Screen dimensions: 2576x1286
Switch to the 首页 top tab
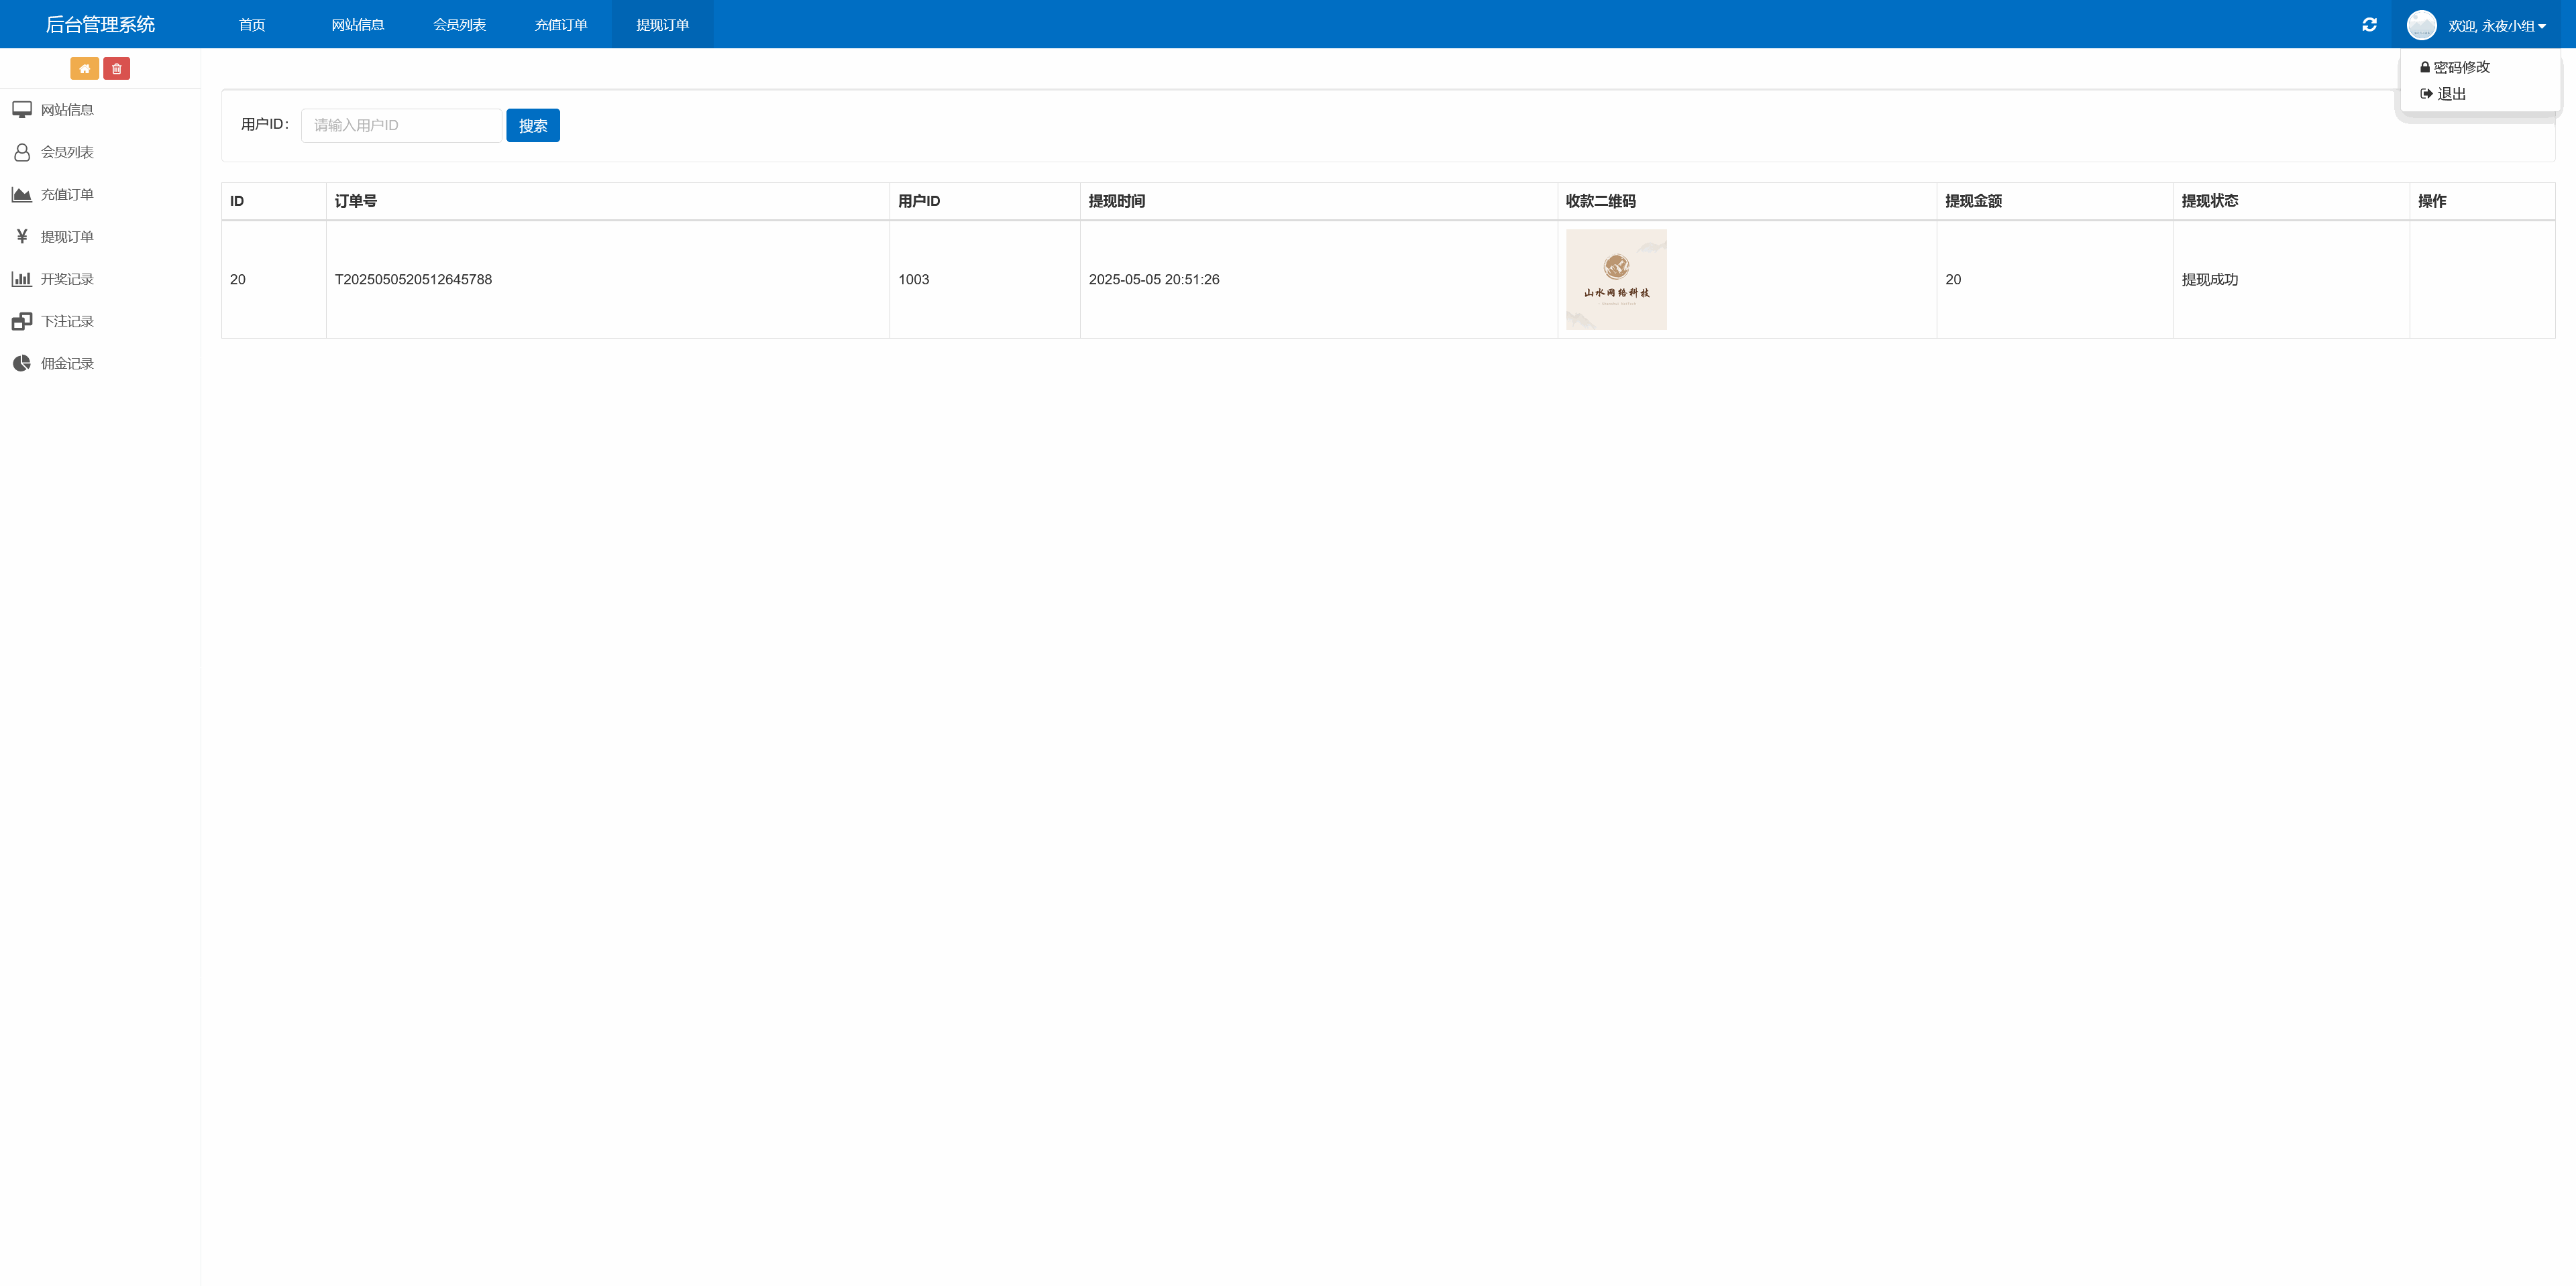[252, 25]
